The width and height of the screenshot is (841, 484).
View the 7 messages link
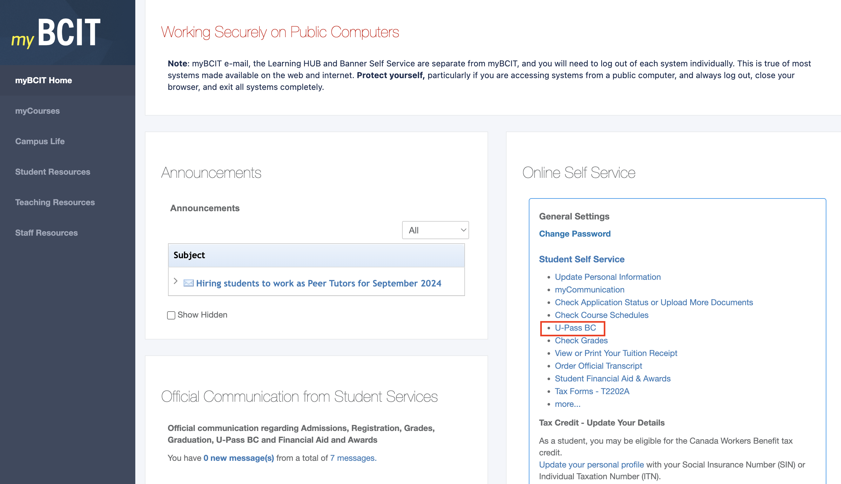click(x=353, y=458)
